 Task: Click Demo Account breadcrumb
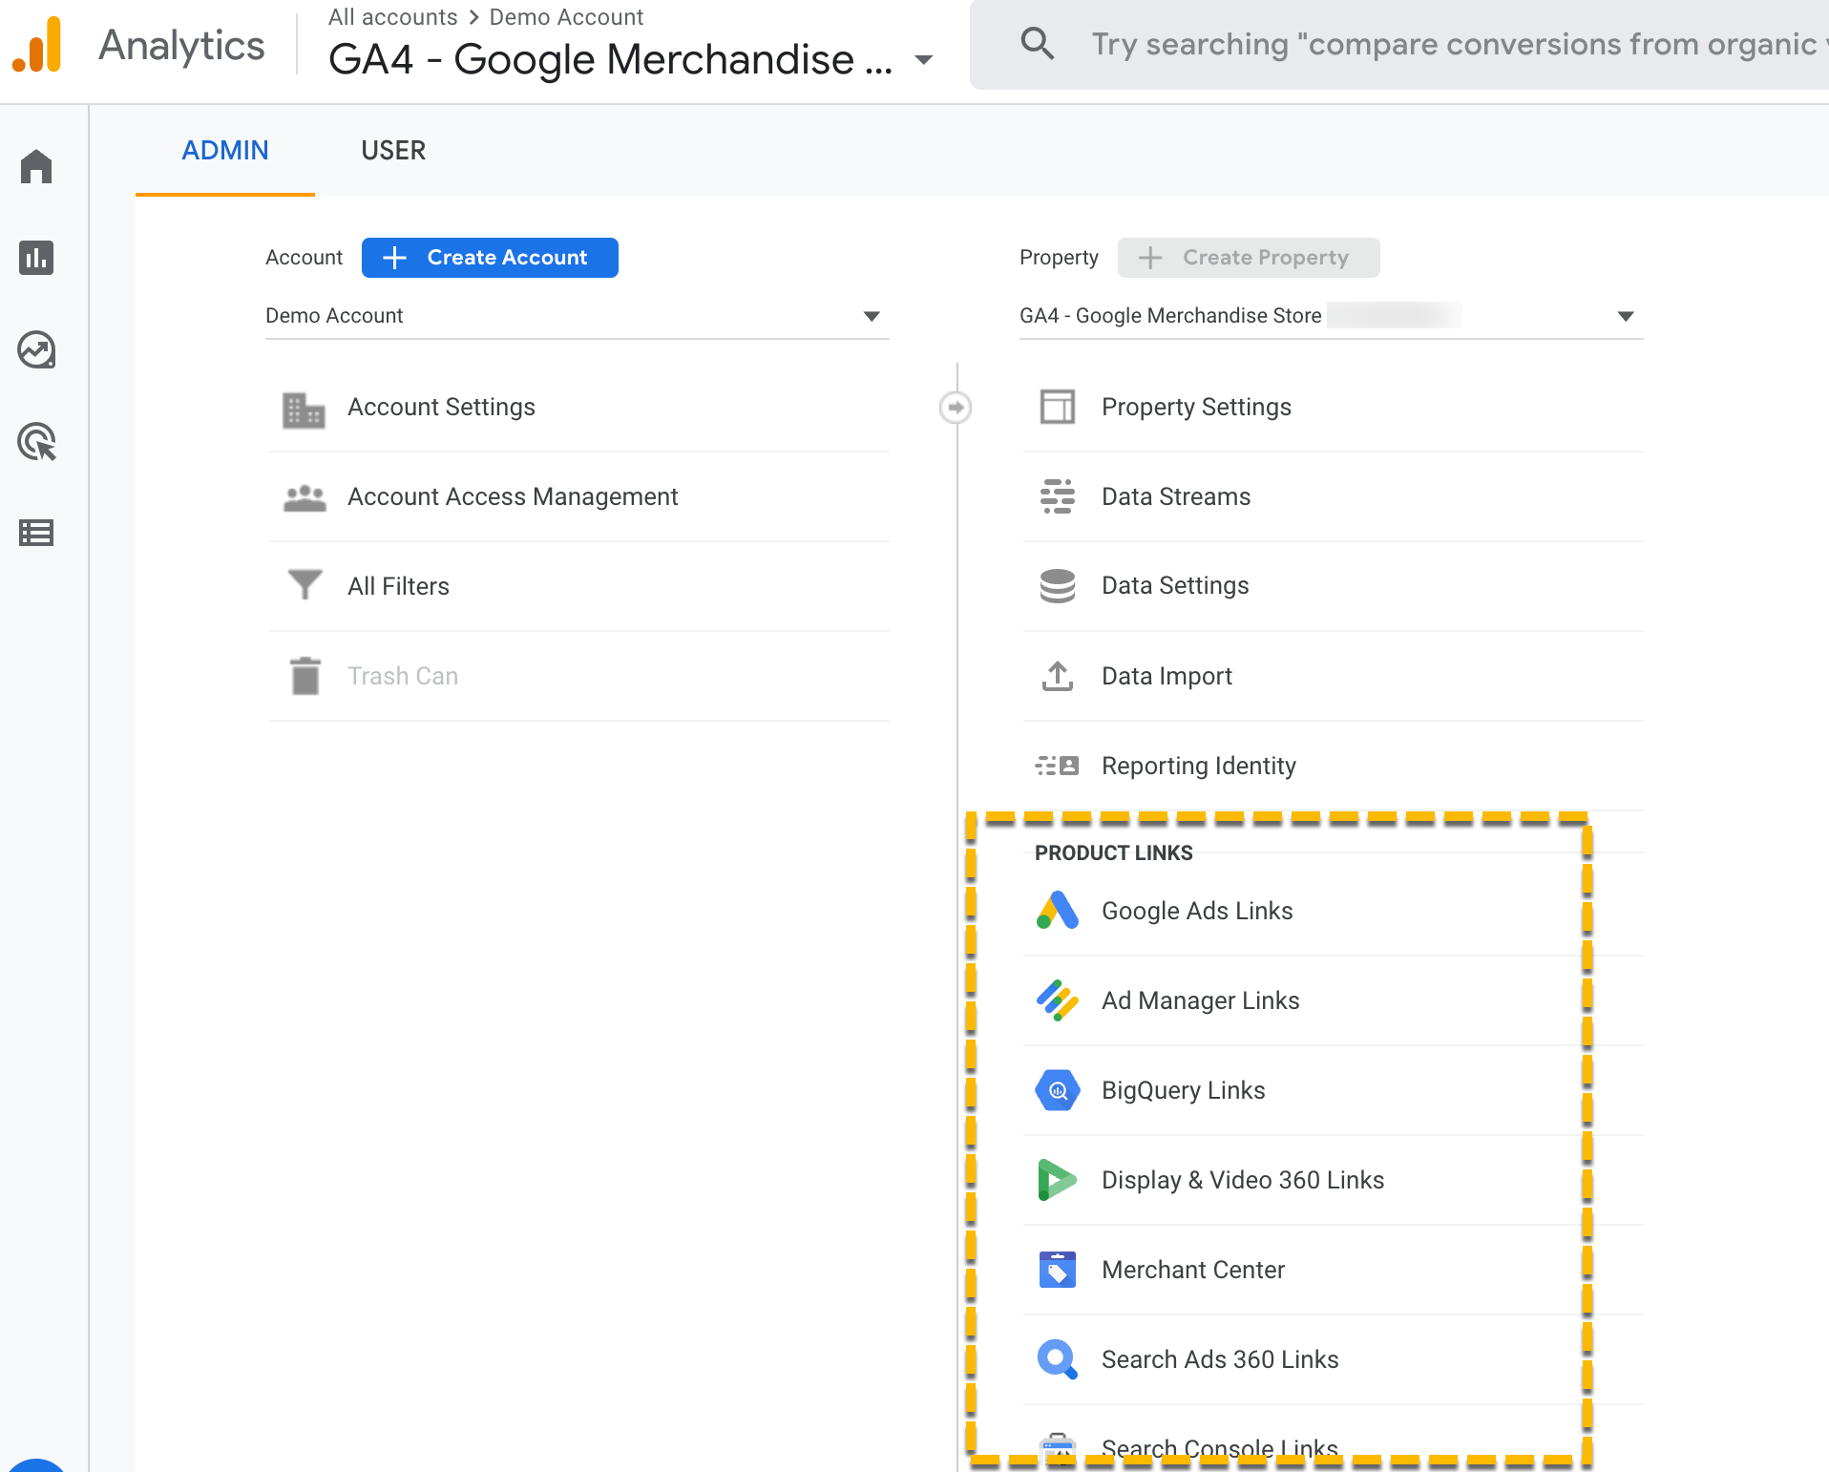(x=566, y=17)
